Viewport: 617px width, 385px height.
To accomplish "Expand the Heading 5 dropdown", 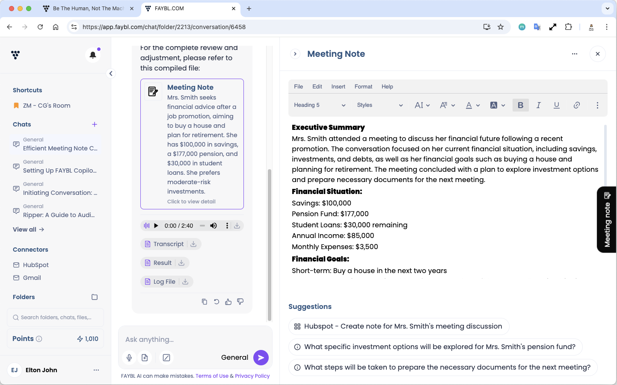I will [x=320, y=105].
